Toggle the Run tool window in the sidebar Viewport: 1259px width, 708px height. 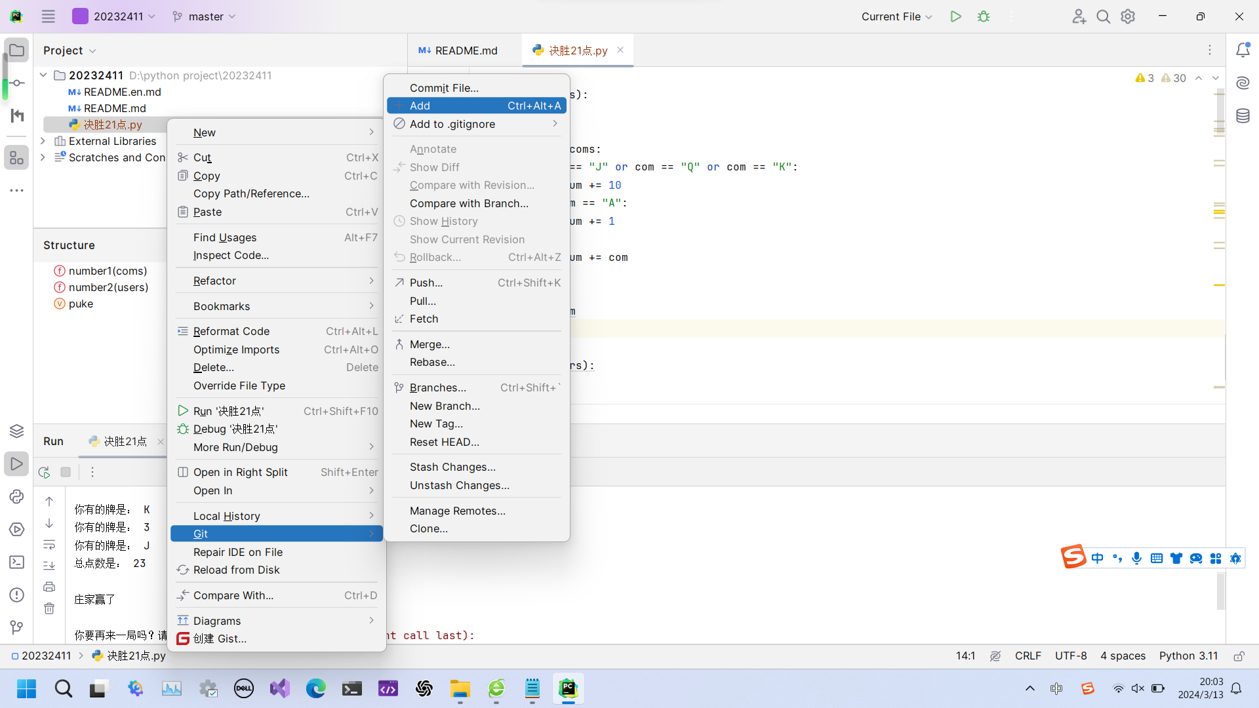coord(17,463)
